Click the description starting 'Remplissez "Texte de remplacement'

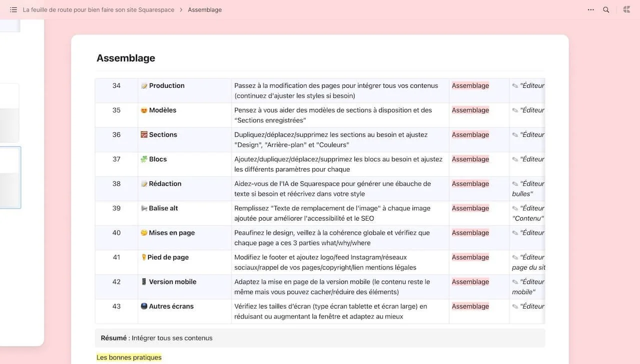[x=332, y=213]
